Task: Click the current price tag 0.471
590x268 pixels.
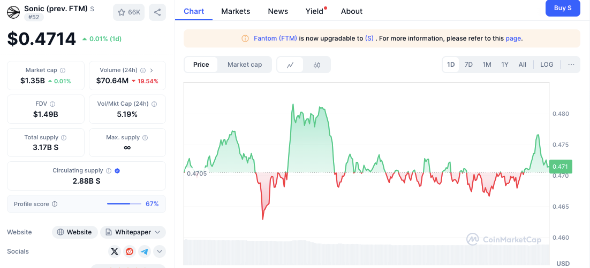Action: click(x=561, y=166)
